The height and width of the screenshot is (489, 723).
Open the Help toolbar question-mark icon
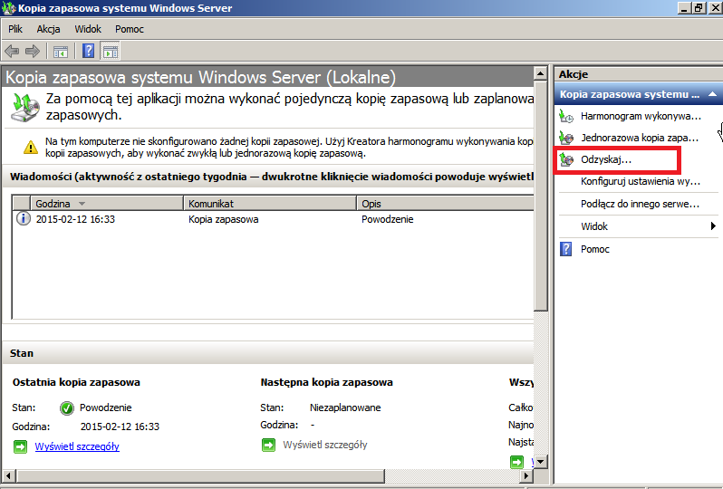tap(88, 51)
